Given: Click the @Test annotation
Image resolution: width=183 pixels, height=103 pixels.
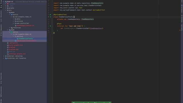Looking at the screenshot, I should click(59, 24).
